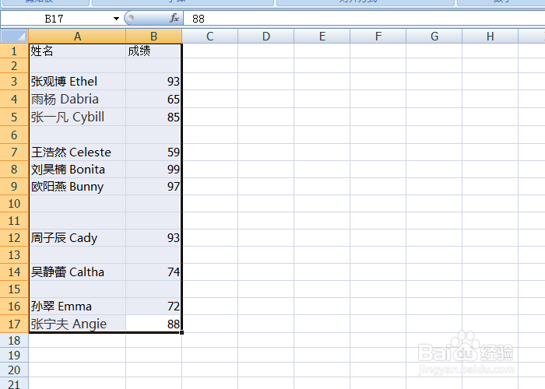Screen dimensions: 545x389
Task: Click cell containing 姓名
Action: [x=77, y=51]
